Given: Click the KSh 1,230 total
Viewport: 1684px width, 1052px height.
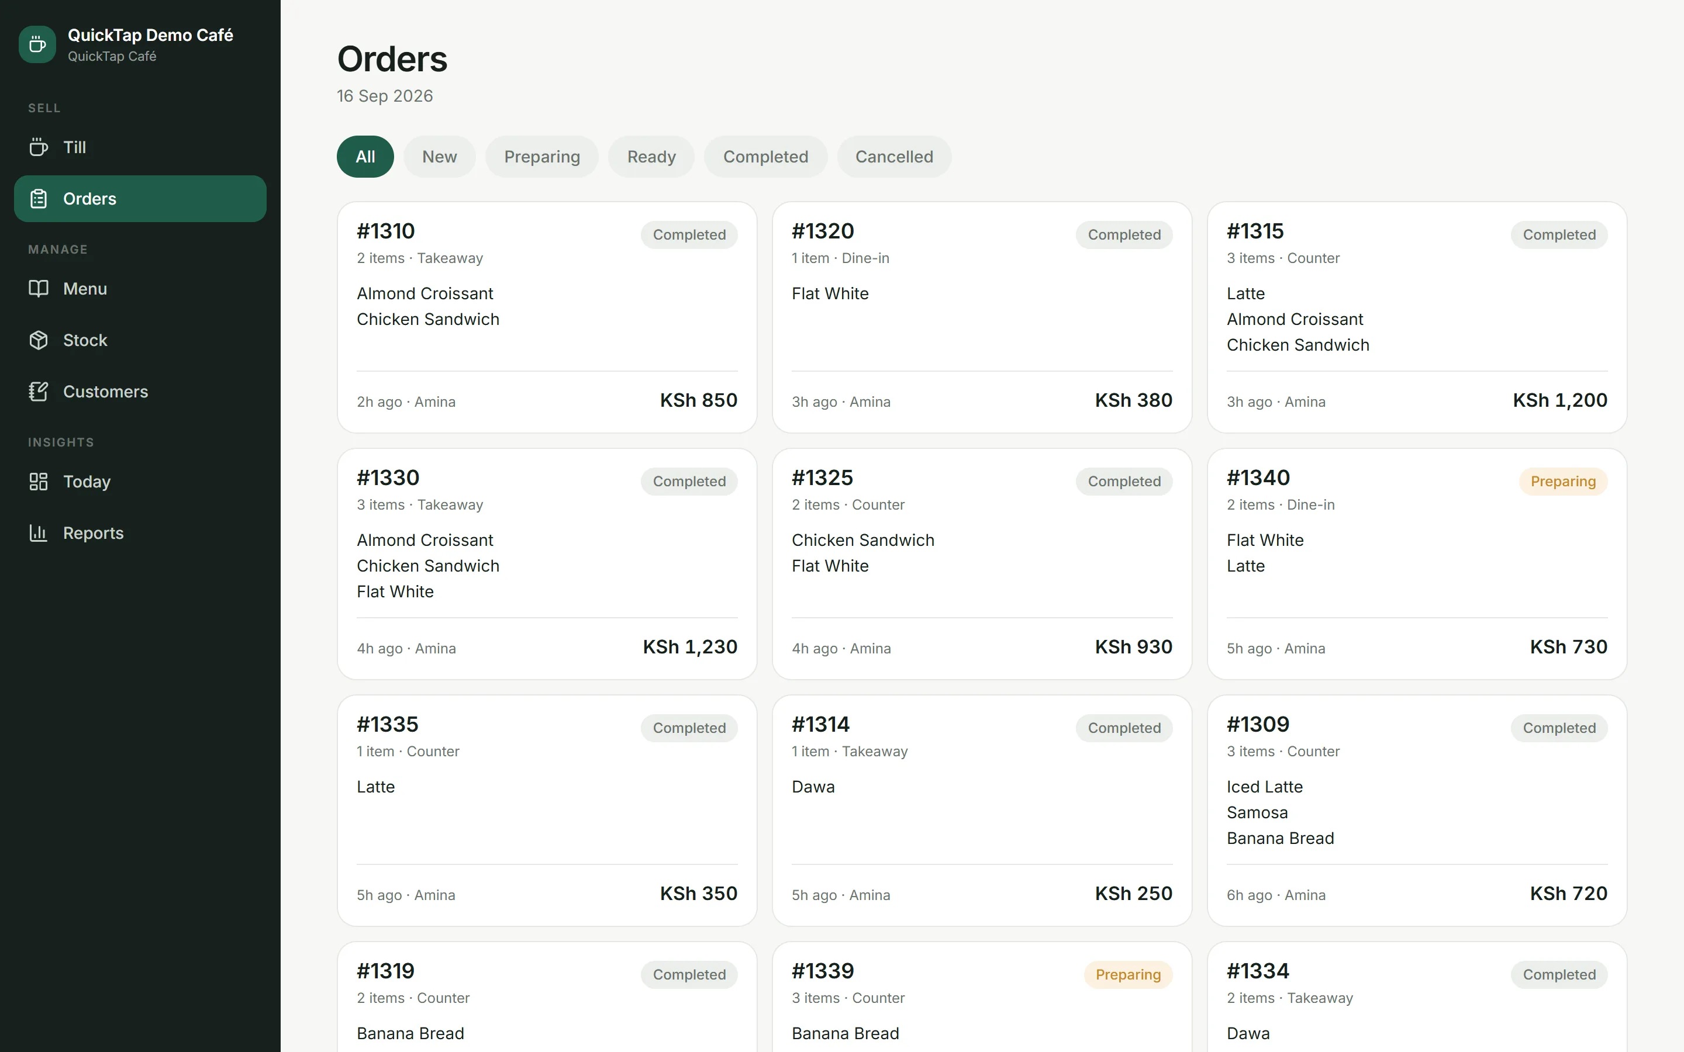Looking at the screenshot, I should pyautogui.click(x=691, y=647).
